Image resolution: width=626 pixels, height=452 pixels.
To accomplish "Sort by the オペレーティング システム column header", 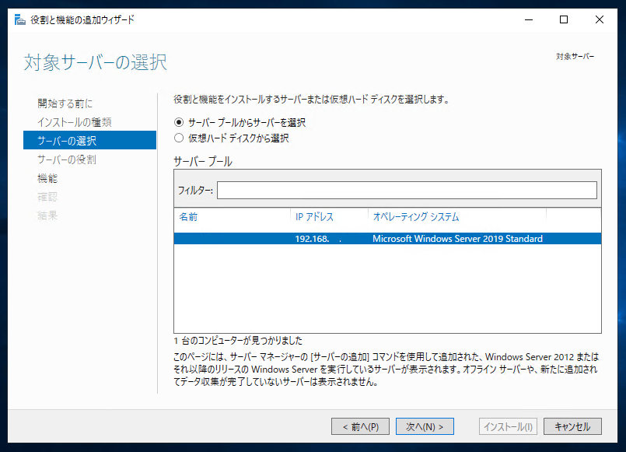I will [415, 217].
